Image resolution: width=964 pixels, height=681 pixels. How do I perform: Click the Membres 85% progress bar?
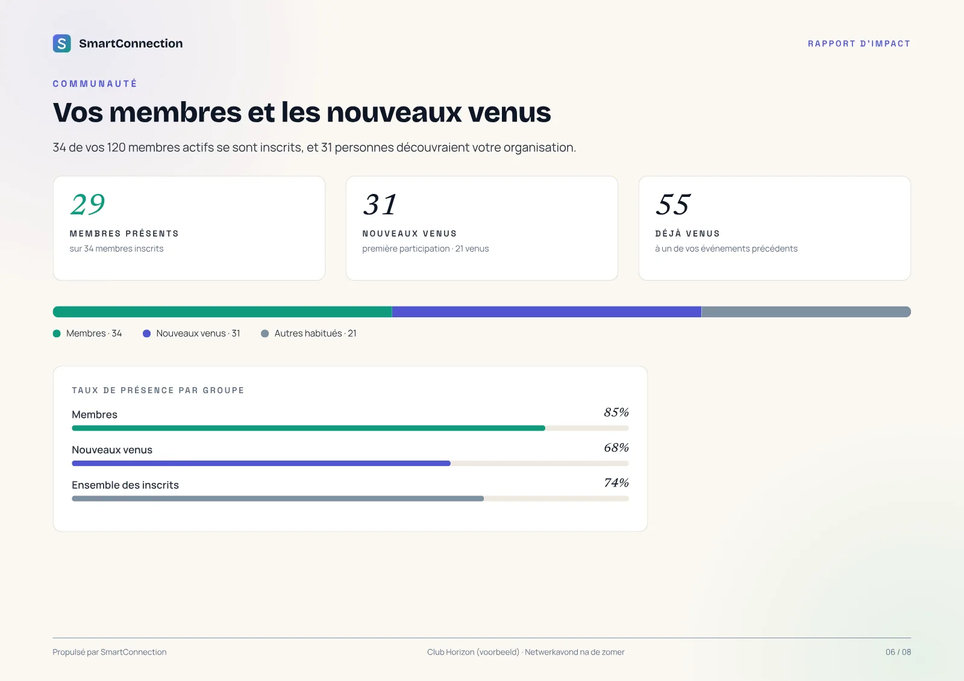[350, 428]
